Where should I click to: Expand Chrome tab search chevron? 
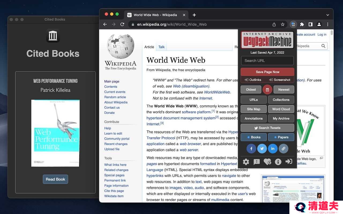click(328, 15)
